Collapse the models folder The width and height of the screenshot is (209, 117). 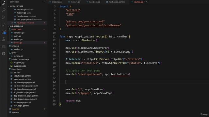click(16, 46)
